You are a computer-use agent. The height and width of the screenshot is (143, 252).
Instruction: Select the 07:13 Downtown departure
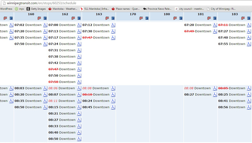[62, 31]
